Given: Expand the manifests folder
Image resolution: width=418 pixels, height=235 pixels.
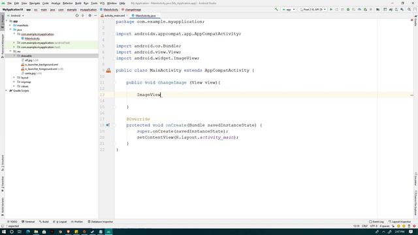Looking at the screenshot, I should click(x=10, y=25).
